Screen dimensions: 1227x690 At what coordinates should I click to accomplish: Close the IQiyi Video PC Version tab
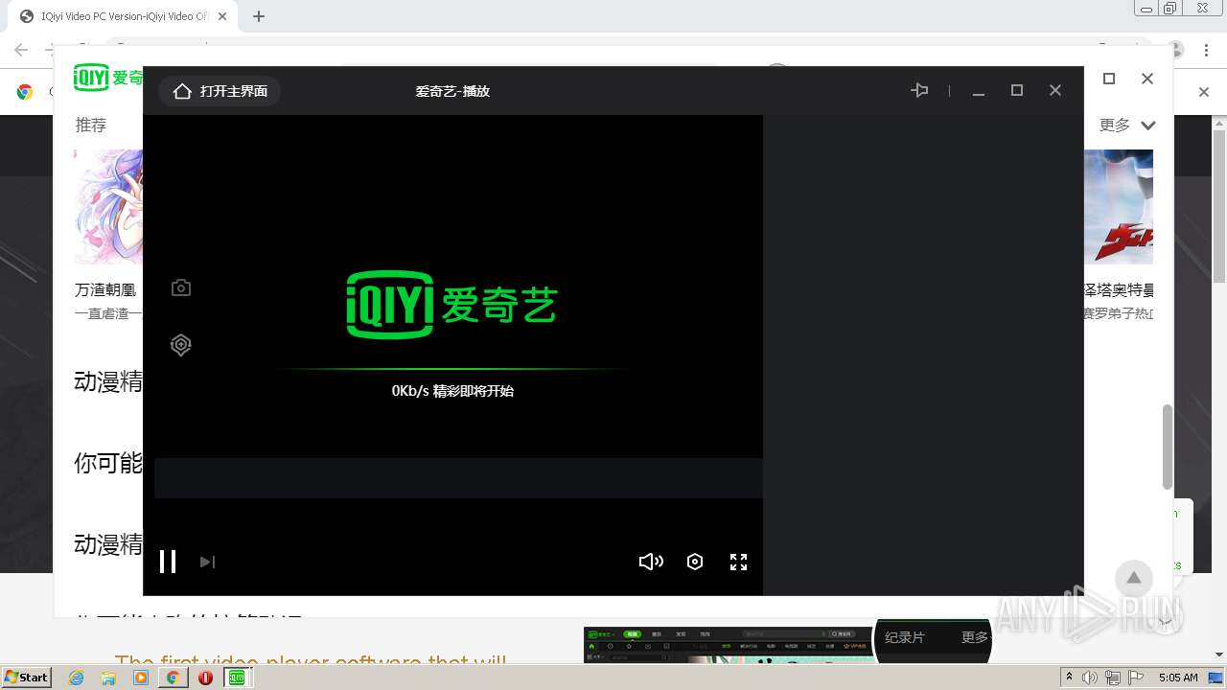pos(222,16)
